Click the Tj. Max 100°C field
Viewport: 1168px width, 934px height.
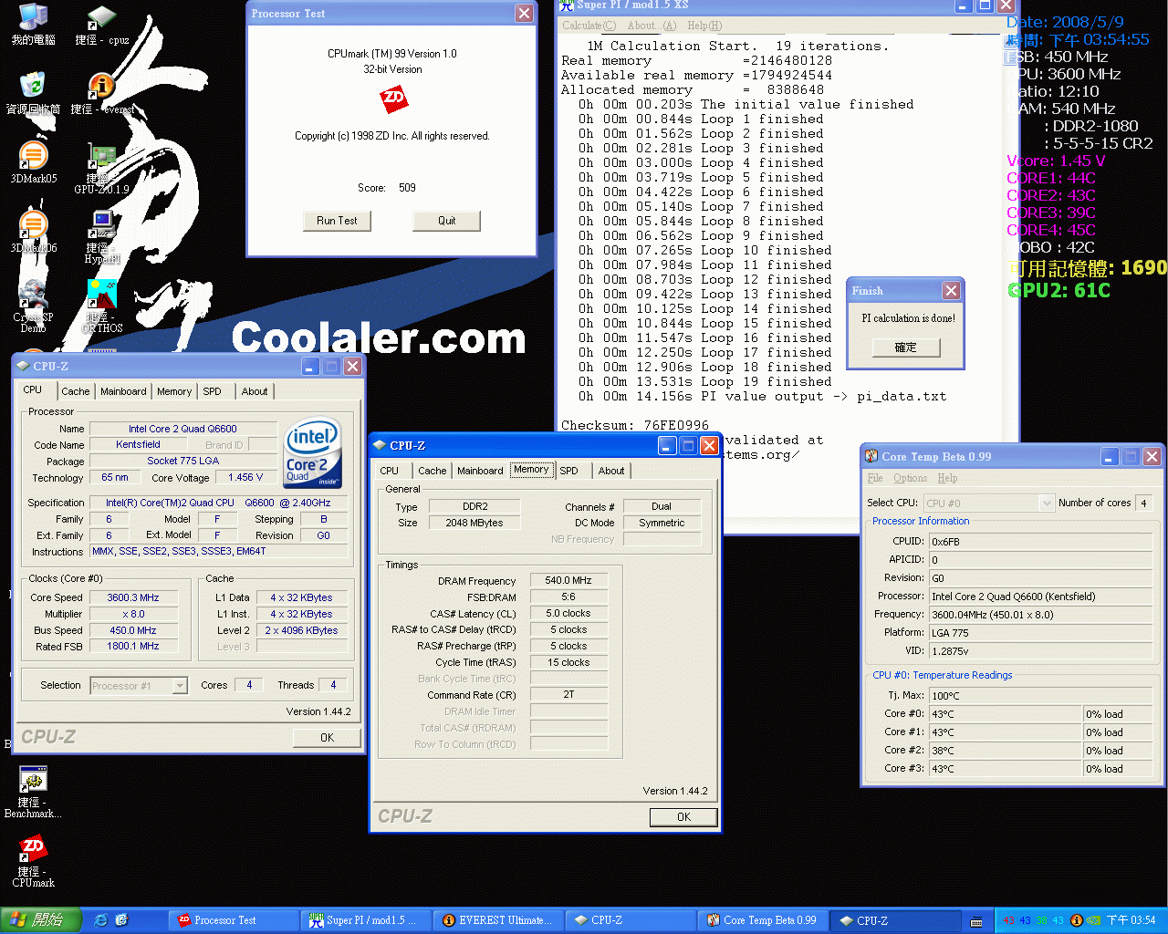point(1039,696)
